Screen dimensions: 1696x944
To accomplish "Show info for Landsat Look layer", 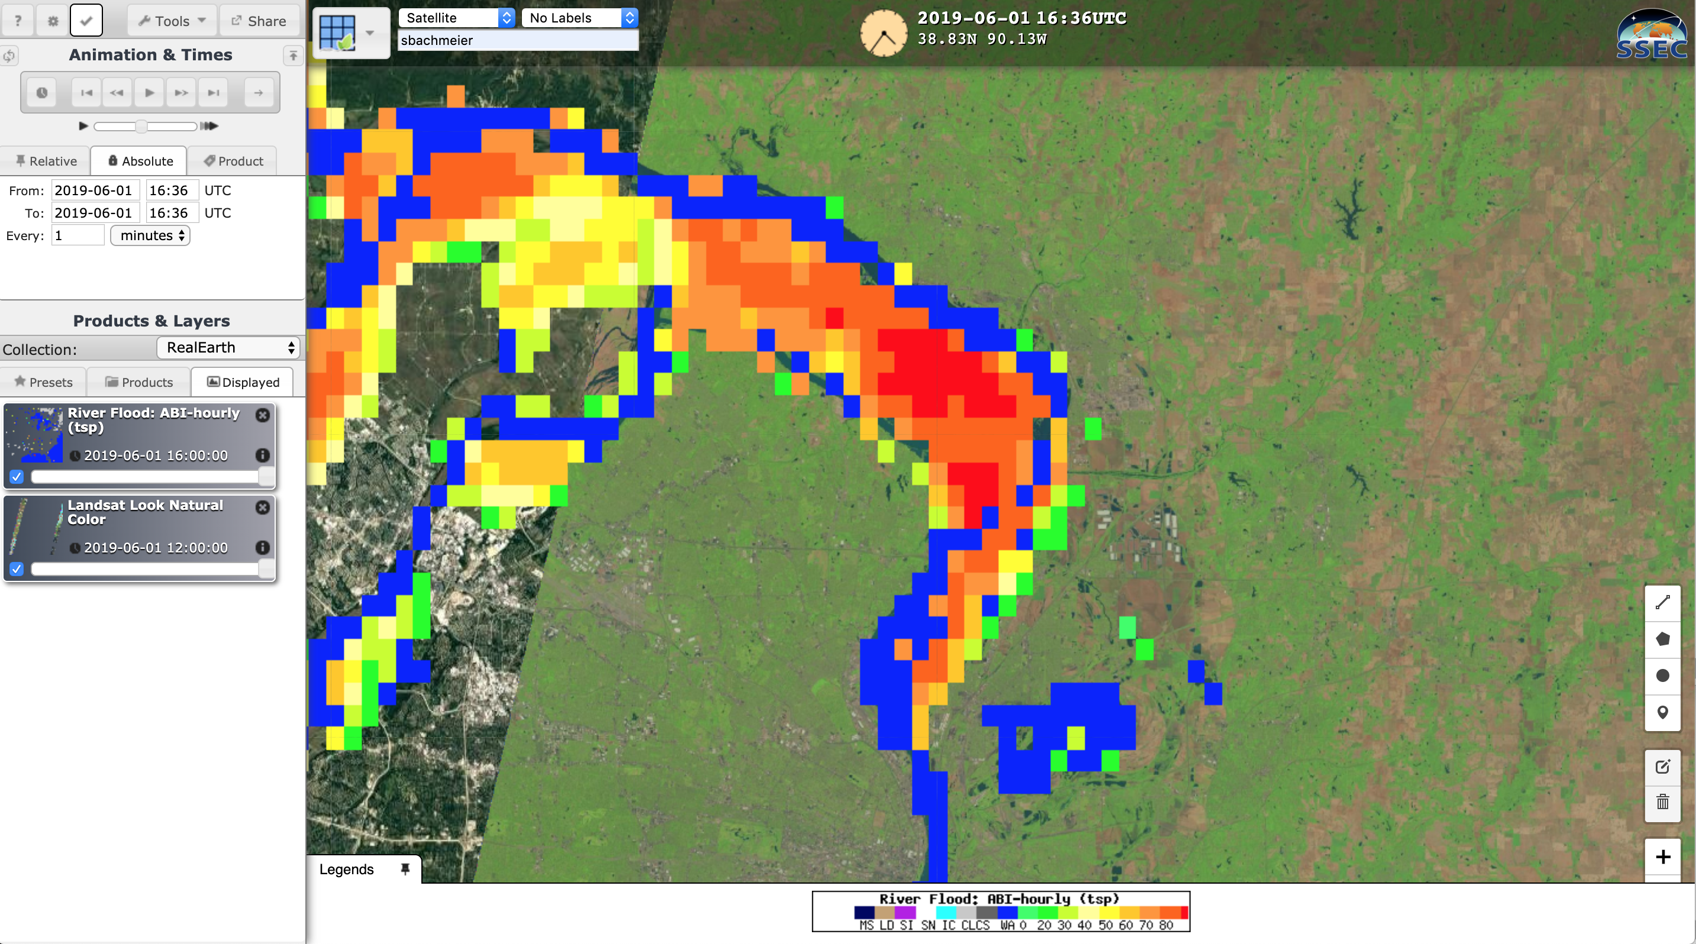I will pyautogui.click(x=263, y=547).
